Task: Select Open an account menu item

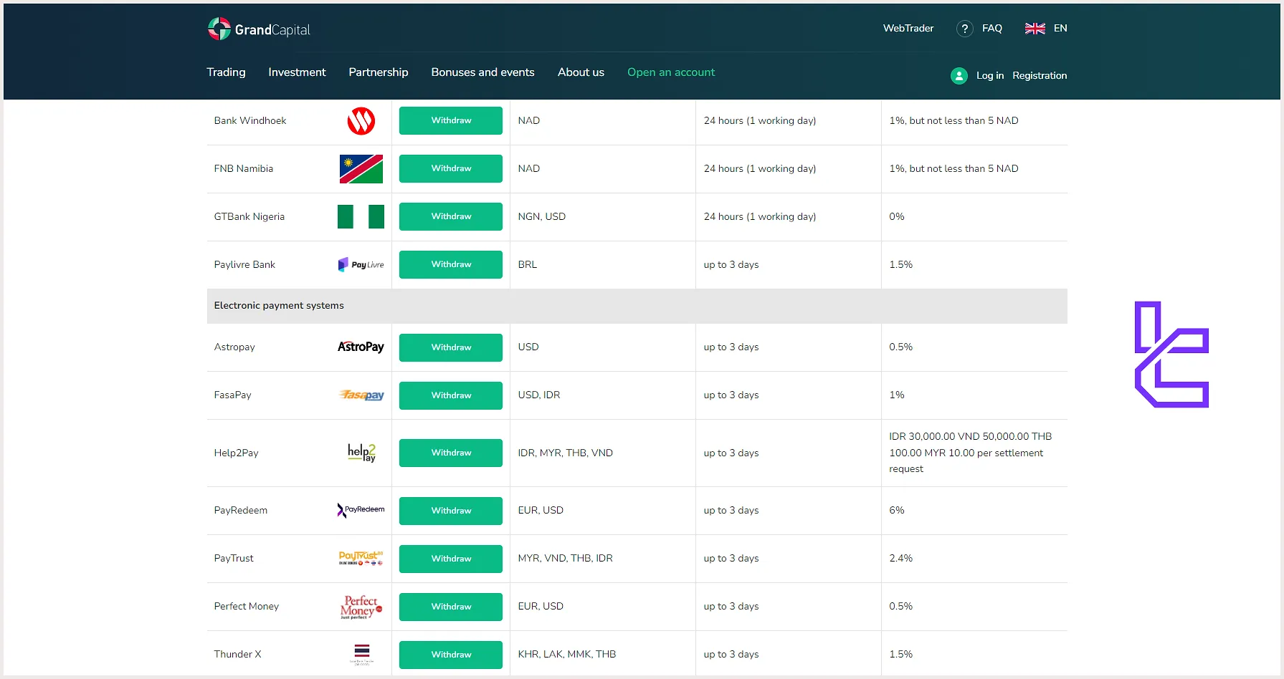Action: [x=671, y=72]
